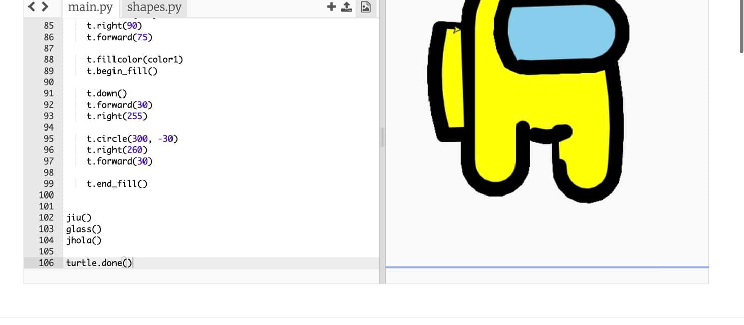The width and height of the screenshot is (744, 325).
Task: Click the page vertical scrollbar
Action: point(741,25)
